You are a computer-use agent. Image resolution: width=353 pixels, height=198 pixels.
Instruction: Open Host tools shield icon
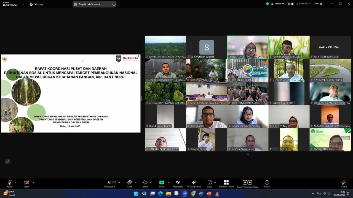click(x=178, y=183)
